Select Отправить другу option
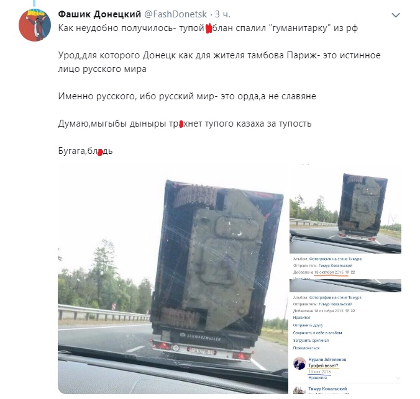The height and width of the screenshot is (399, 420). (x=308, y=325)
